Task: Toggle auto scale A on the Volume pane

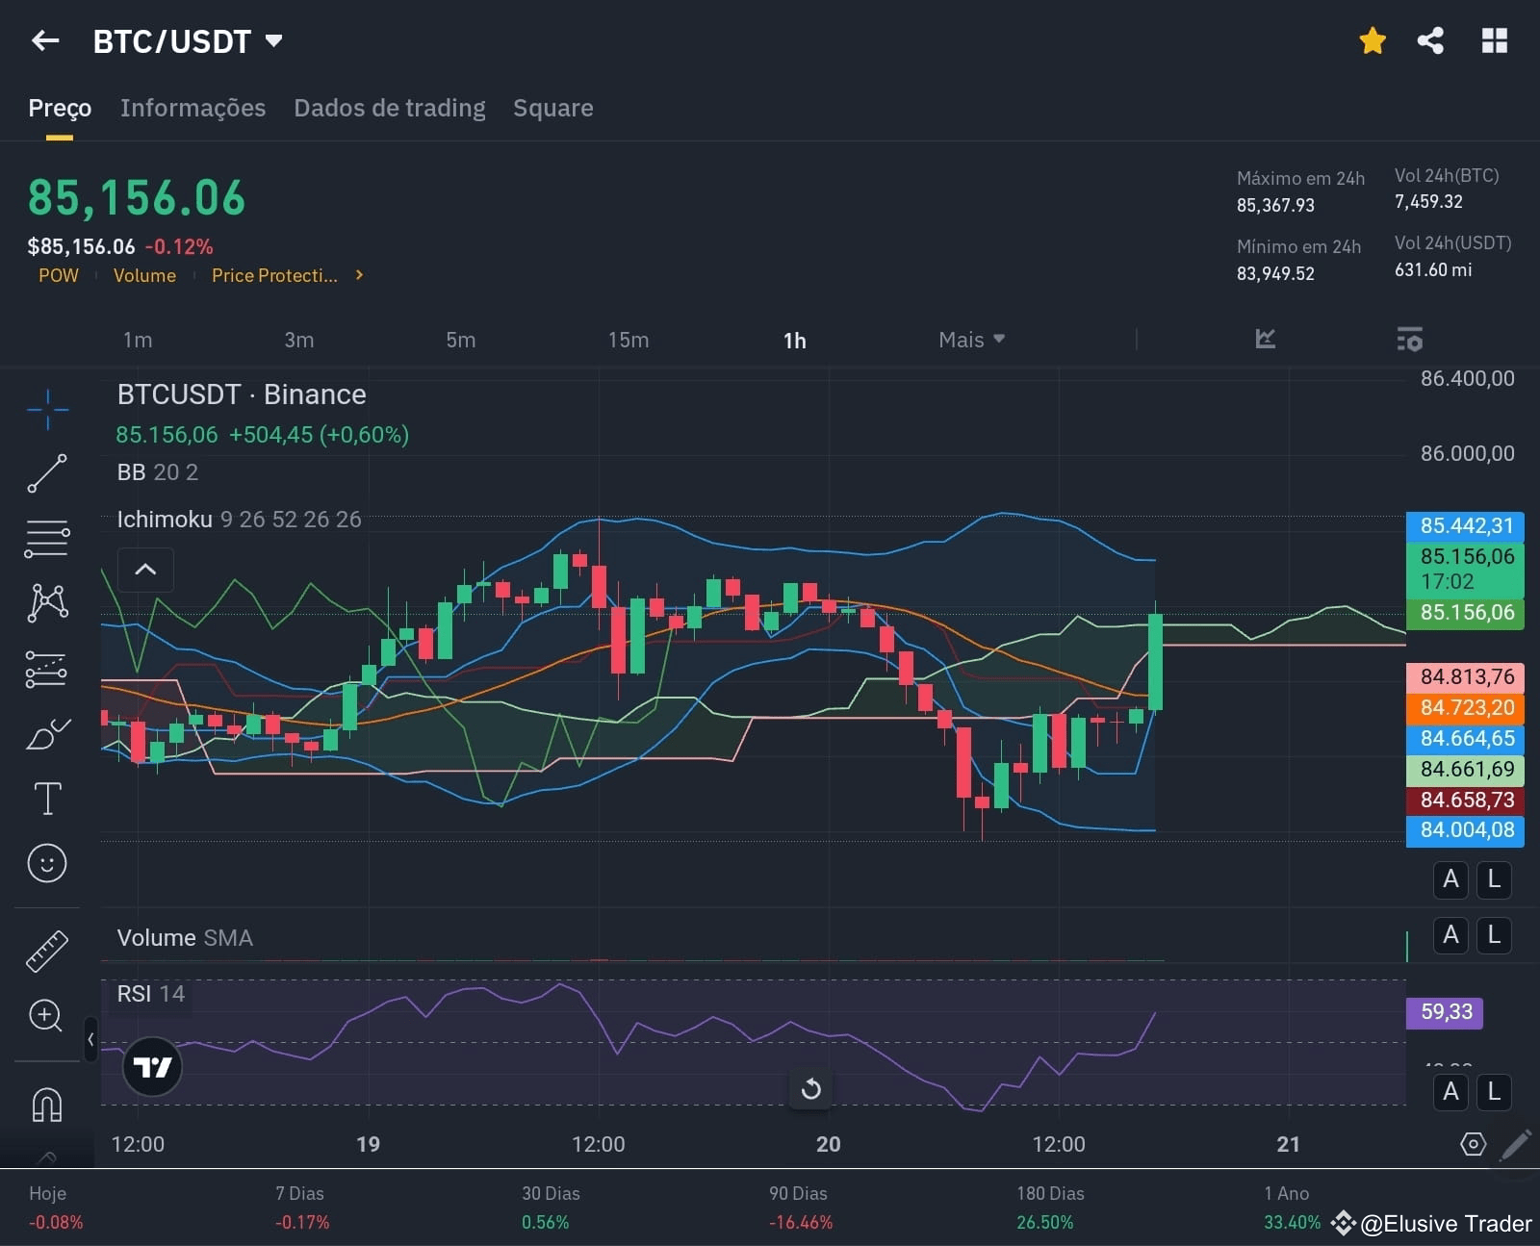Action: tap(1450, 935)
